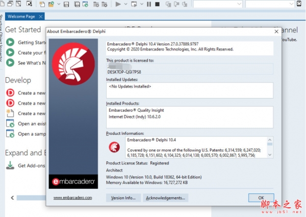Open the www.embarcadero.com link
Viewport: 306px width, 217px height.
click(x=72, y=198)
